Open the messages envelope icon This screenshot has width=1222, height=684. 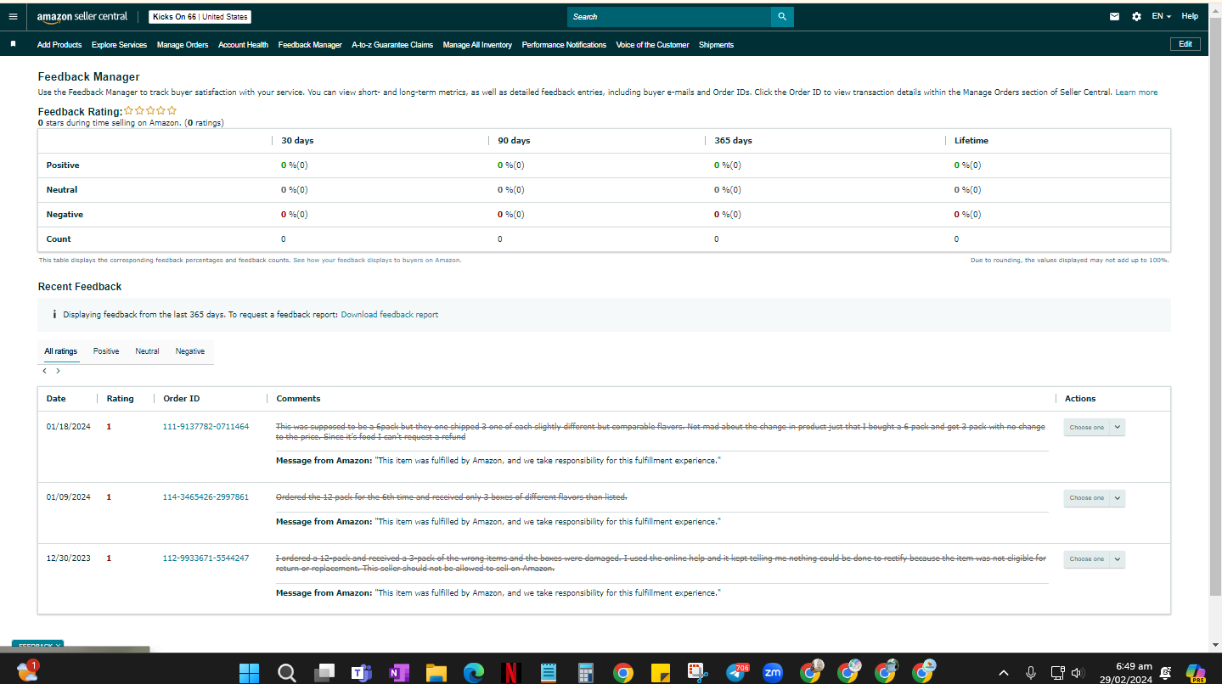(1114, 16)
